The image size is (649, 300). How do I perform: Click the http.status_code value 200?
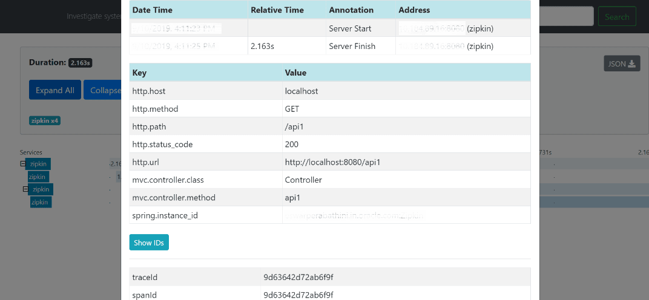292,145
